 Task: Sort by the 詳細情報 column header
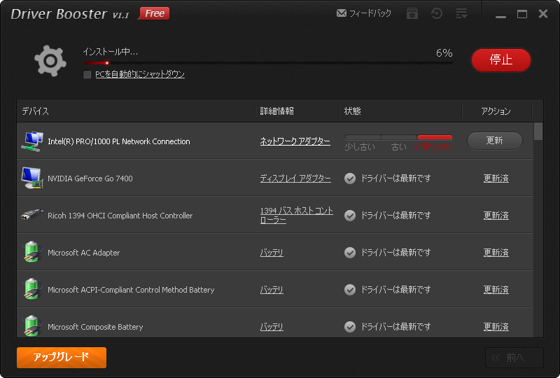tap(297, 111)
